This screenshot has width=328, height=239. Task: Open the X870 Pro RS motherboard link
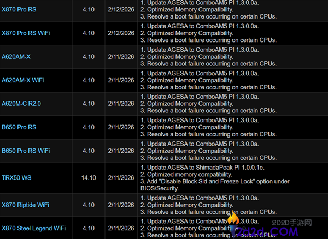(x=19, y=10)
